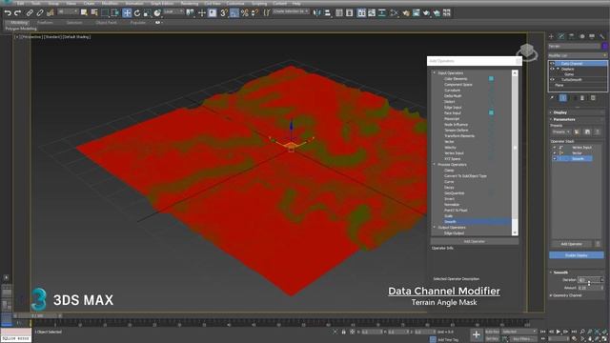Click Edit Named Selection Sets icon
Image resolution: width=610 pixels, height=343 pixels.
point(267,12)
